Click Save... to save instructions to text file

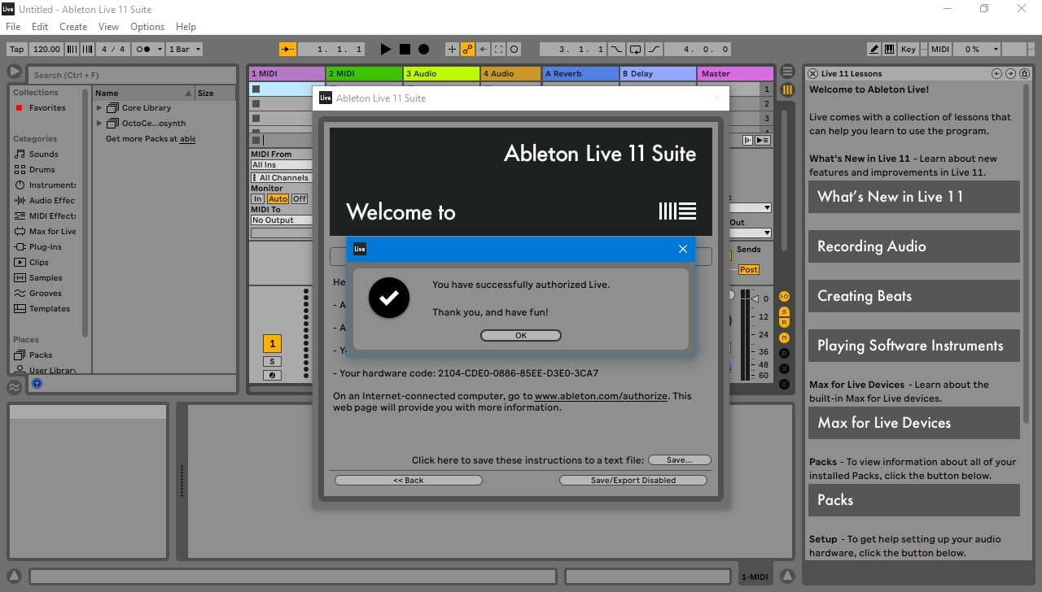pyautogui.click(x=679, y=459)
